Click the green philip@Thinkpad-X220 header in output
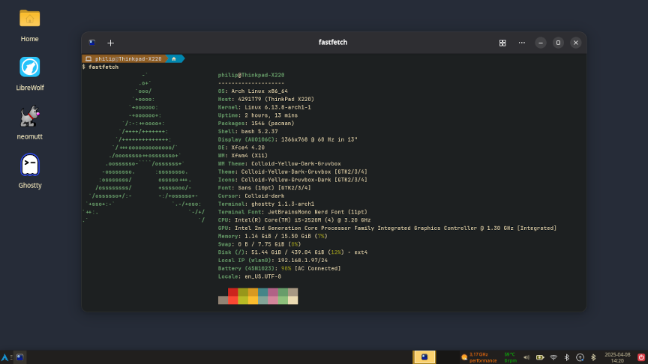The height and width of the screenshot is (364, 648). 251,75
